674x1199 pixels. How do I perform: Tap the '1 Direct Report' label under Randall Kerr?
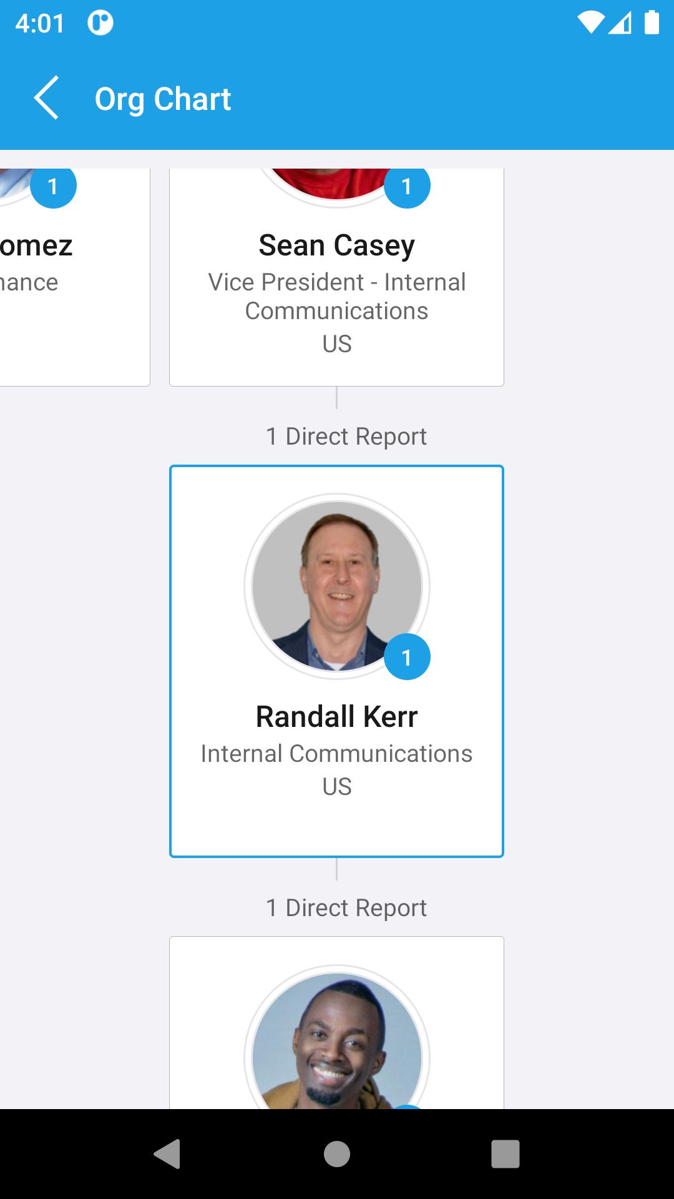click(x=346, y=908)
